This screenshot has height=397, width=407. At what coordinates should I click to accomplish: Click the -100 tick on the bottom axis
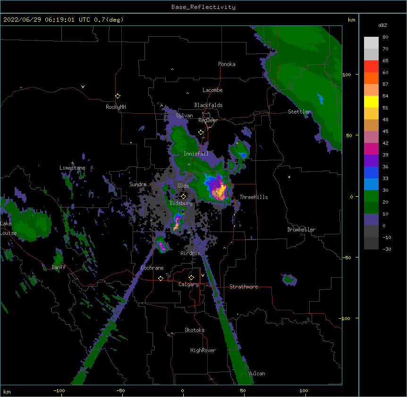point(59,390)
